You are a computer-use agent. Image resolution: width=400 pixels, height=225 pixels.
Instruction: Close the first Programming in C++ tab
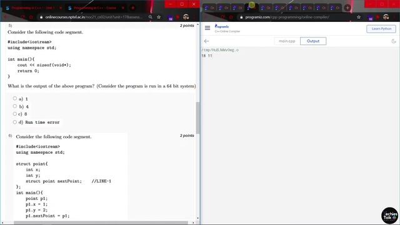tap(61, 8)
